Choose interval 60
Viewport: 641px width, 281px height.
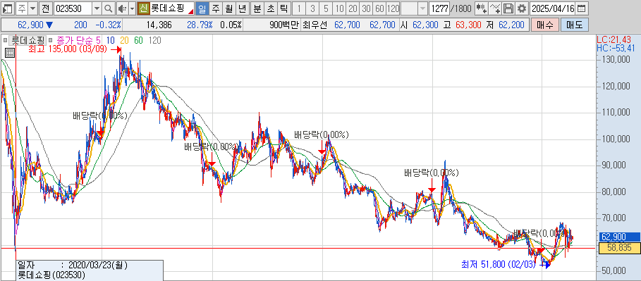click(x=379, y=8)
